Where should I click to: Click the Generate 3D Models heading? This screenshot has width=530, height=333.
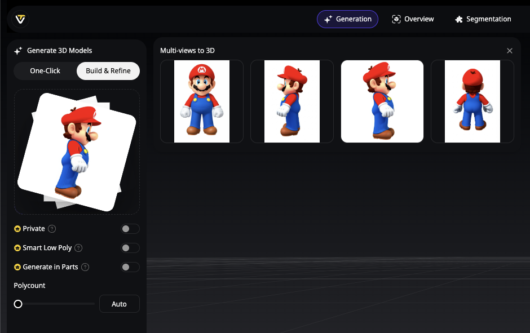pyautogui.click(x=60, y=51)
